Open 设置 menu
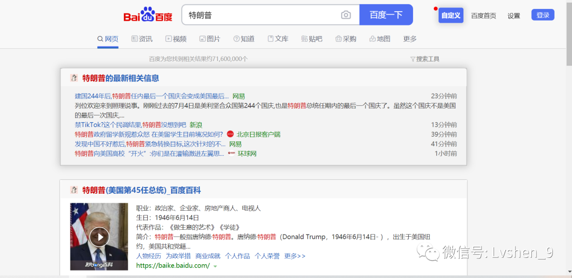 [514, 16]
